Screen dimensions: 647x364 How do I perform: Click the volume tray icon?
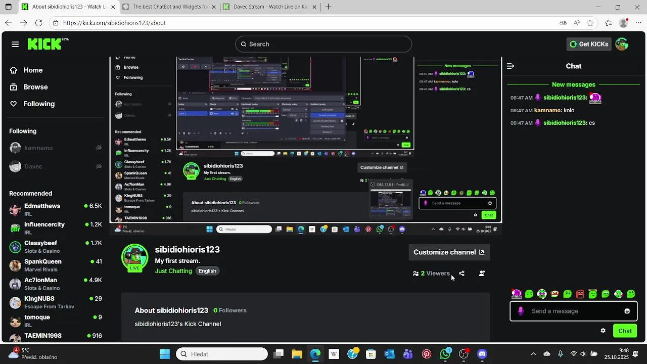(583, 354)
